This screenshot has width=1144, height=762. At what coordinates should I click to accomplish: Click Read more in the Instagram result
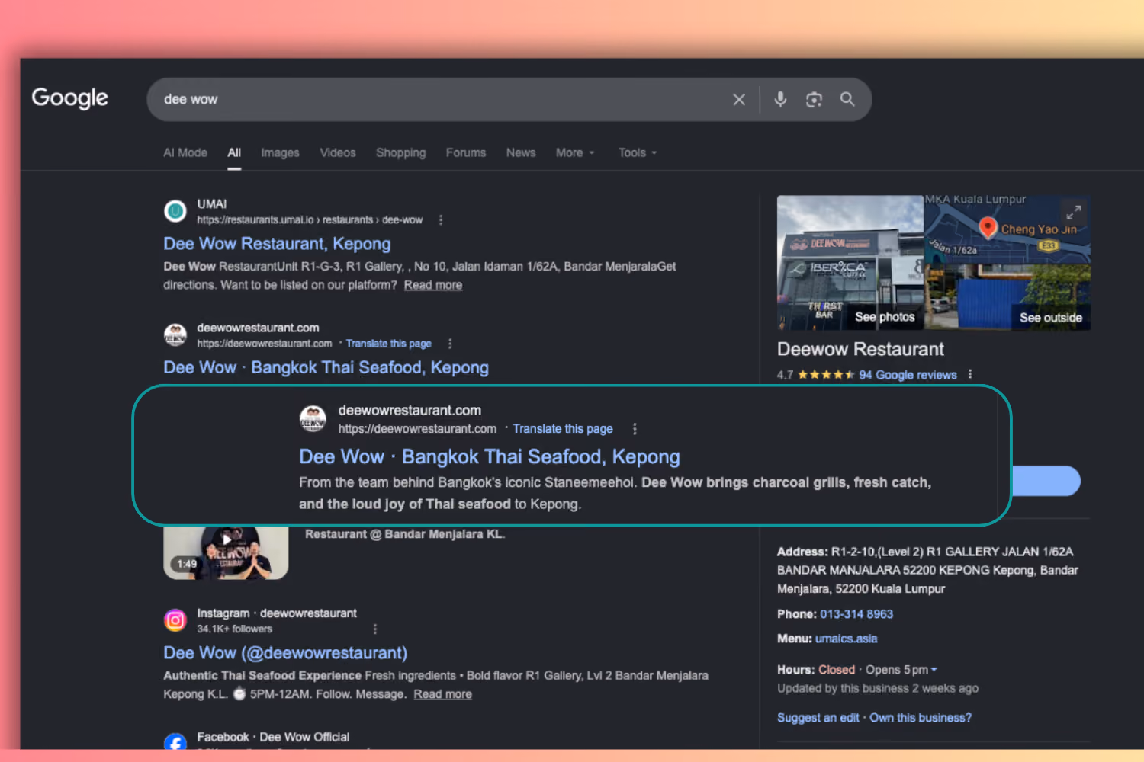coord(443,694)
